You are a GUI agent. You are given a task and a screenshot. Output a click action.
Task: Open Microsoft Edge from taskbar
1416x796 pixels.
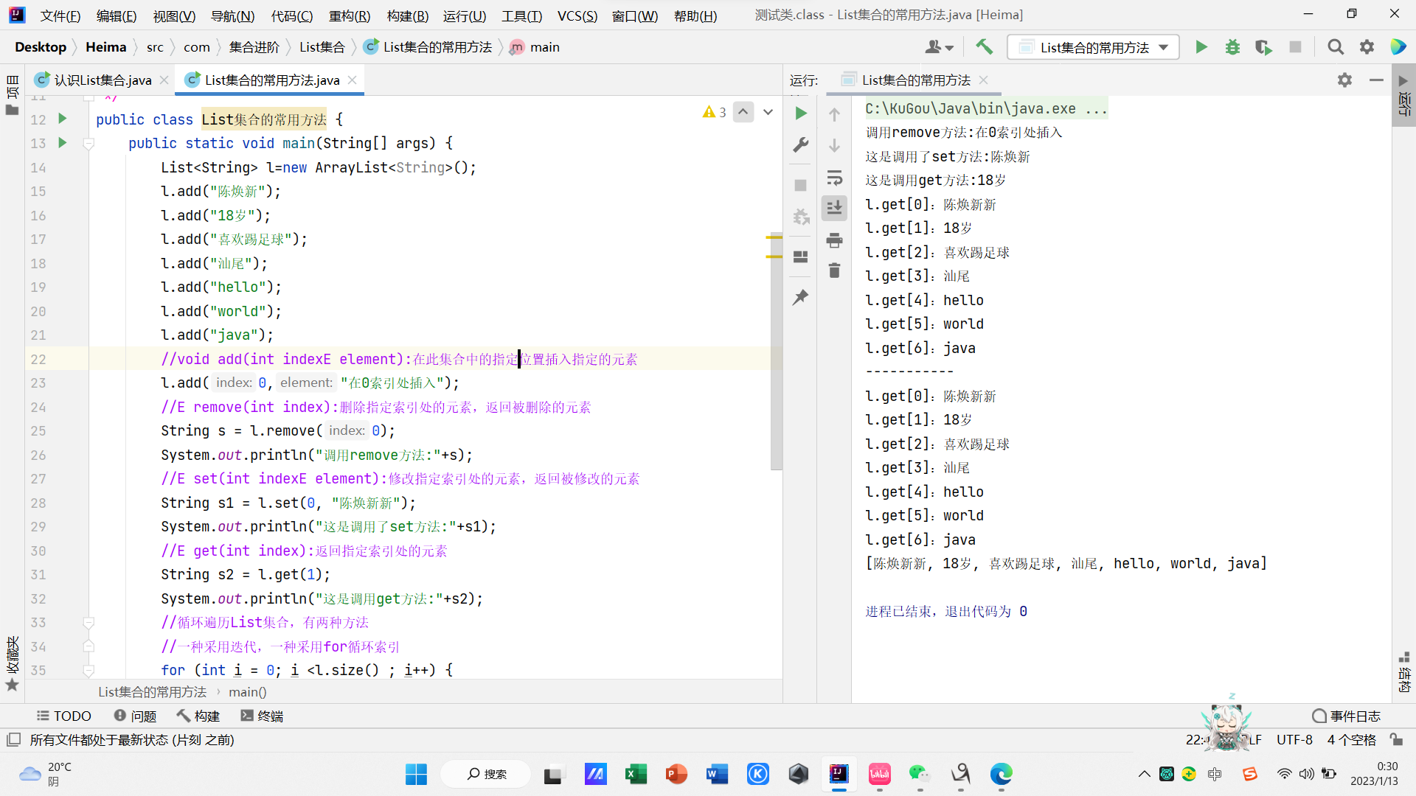click(1001, 774)
